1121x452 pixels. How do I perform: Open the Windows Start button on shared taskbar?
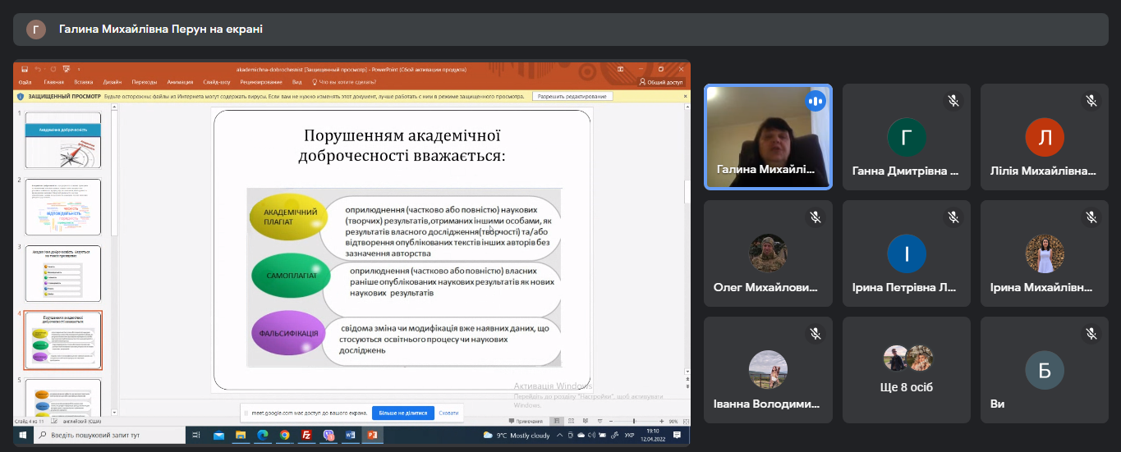point(23,435)
